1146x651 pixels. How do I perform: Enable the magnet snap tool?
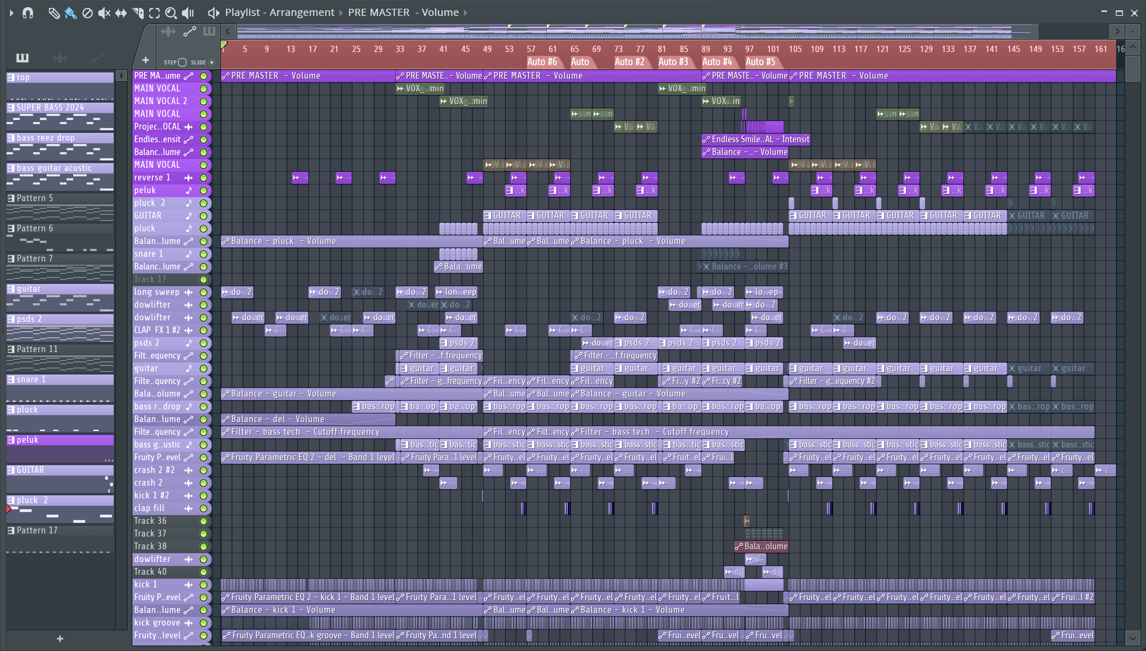click(x=28, y=13)
